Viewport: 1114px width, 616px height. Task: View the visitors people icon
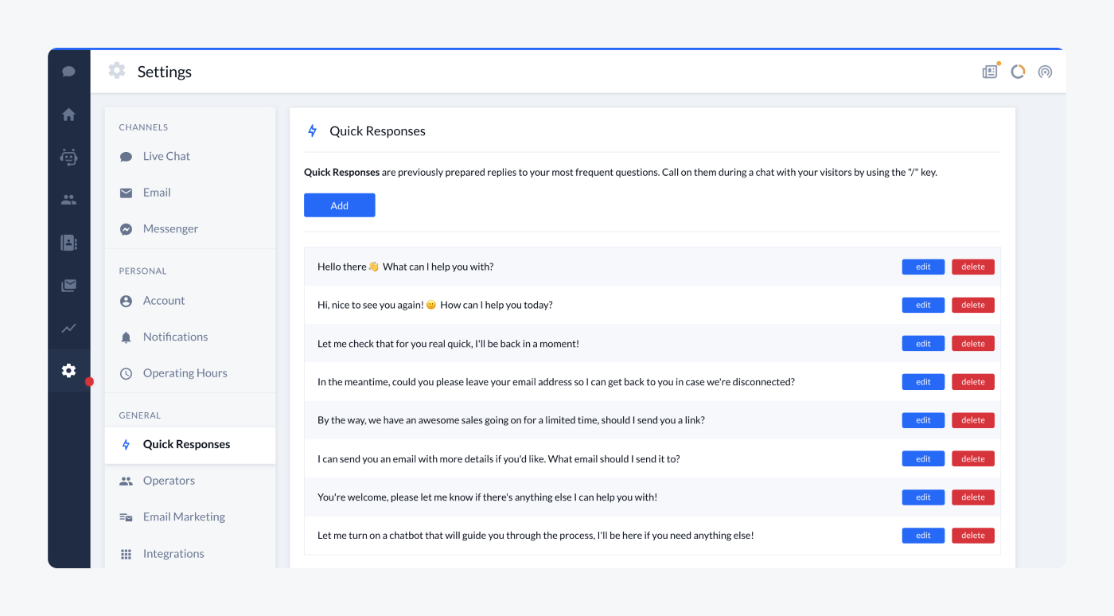click(x=68, y=199)
